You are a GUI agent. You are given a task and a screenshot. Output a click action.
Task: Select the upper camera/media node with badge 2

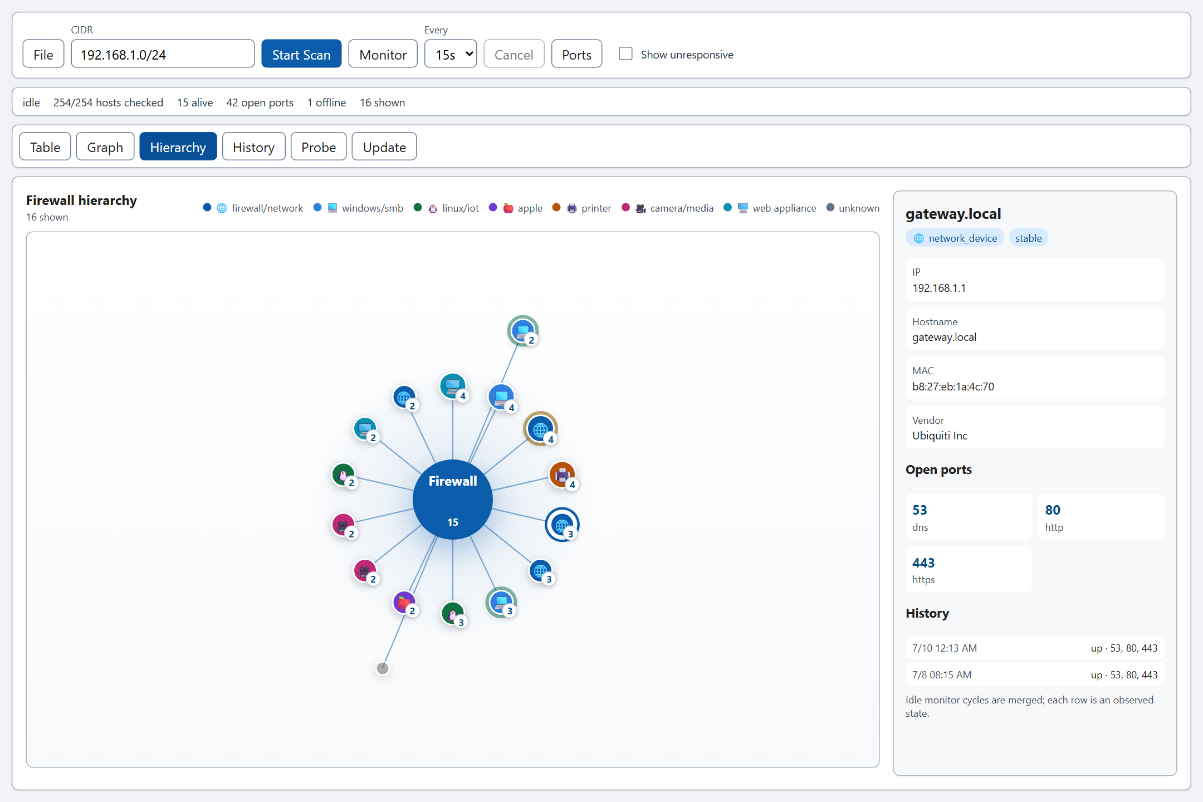click(343, 525)
